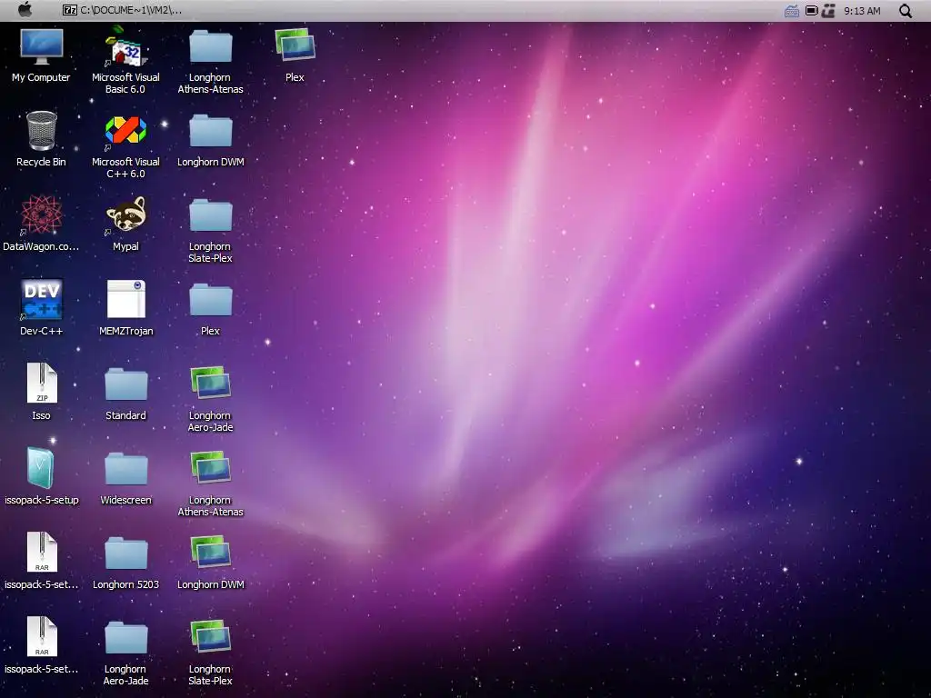
Task: Switch to the 7z C:\DOCUME~1\VM2\... task
Action: (122, 10)
